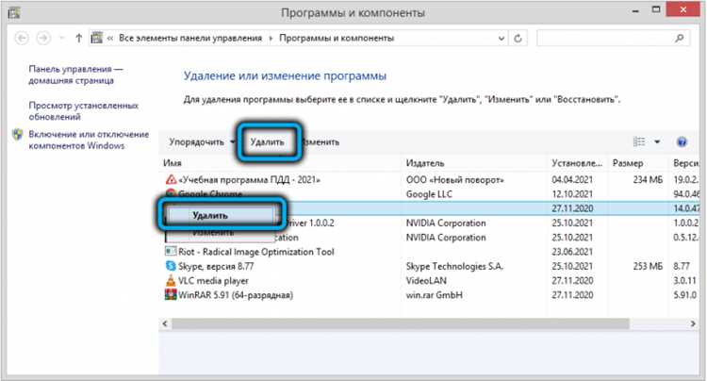The width and height of the screenshot is (707, 381).
Task: Click the highlighted row date 27.11.2020
Action: [572, 208]
